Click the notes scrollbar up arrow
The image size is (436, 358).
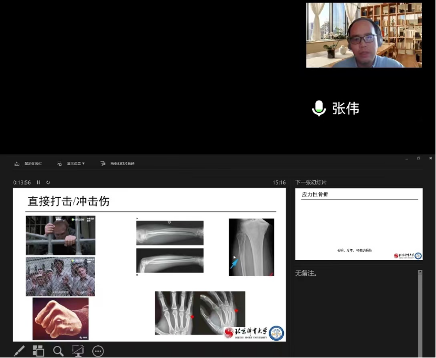420,272
